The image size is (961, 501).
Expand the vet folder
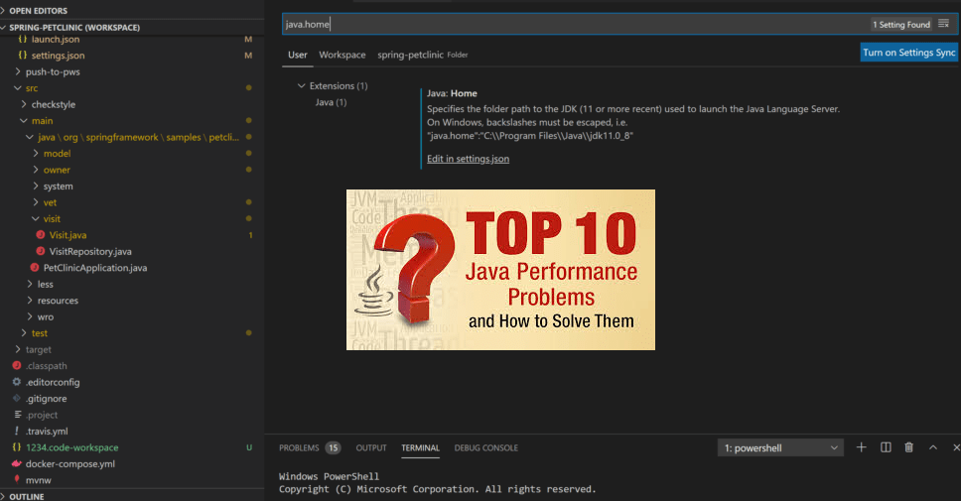(50, 202)
